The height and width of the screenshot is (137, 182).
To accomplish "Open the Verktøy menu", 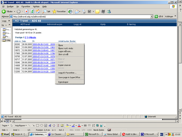I will [36, 6].
